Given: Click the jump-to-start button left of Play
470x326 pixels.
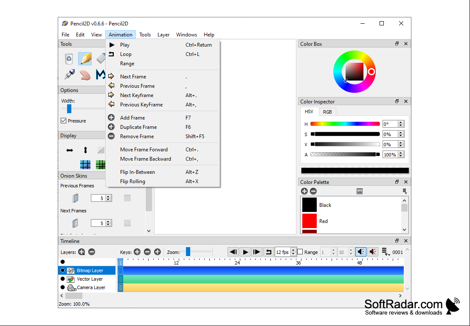Looking at the screenshot, I should 233,252.
